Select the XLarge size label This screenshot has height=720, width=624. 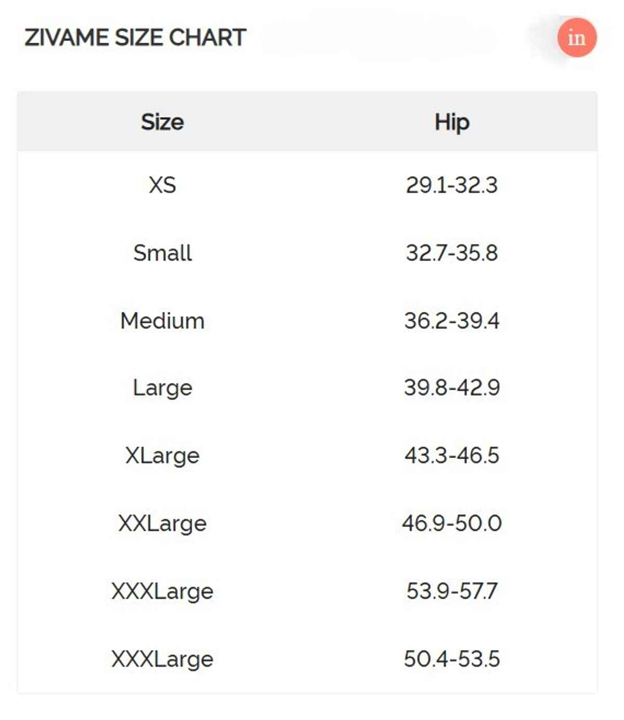coord(162,456)
